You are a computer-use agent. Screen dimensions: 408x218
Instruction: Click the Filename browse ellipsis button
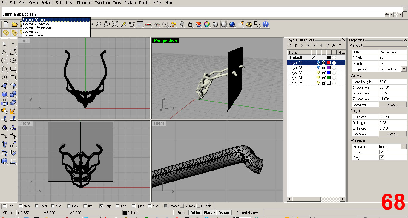(x=404, y=146)
